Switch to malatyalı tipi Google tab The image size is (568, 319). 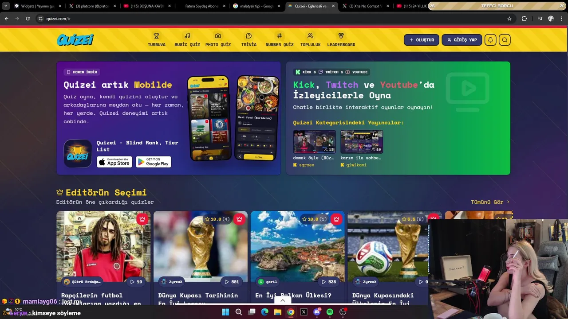click(x=256, y=6)
